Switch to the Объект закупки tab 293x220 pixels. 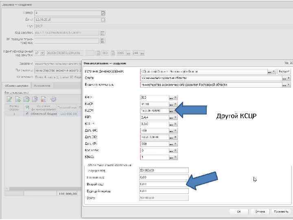pyautogui.click(x=17, y=86)
